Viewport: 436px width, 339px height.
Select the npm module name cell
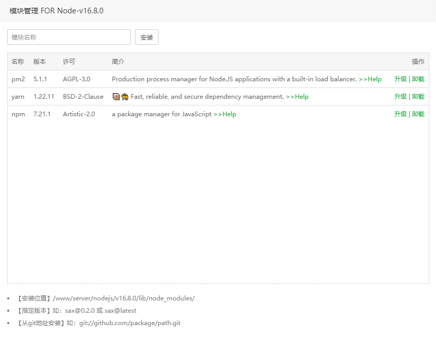[x=18, y=114]
